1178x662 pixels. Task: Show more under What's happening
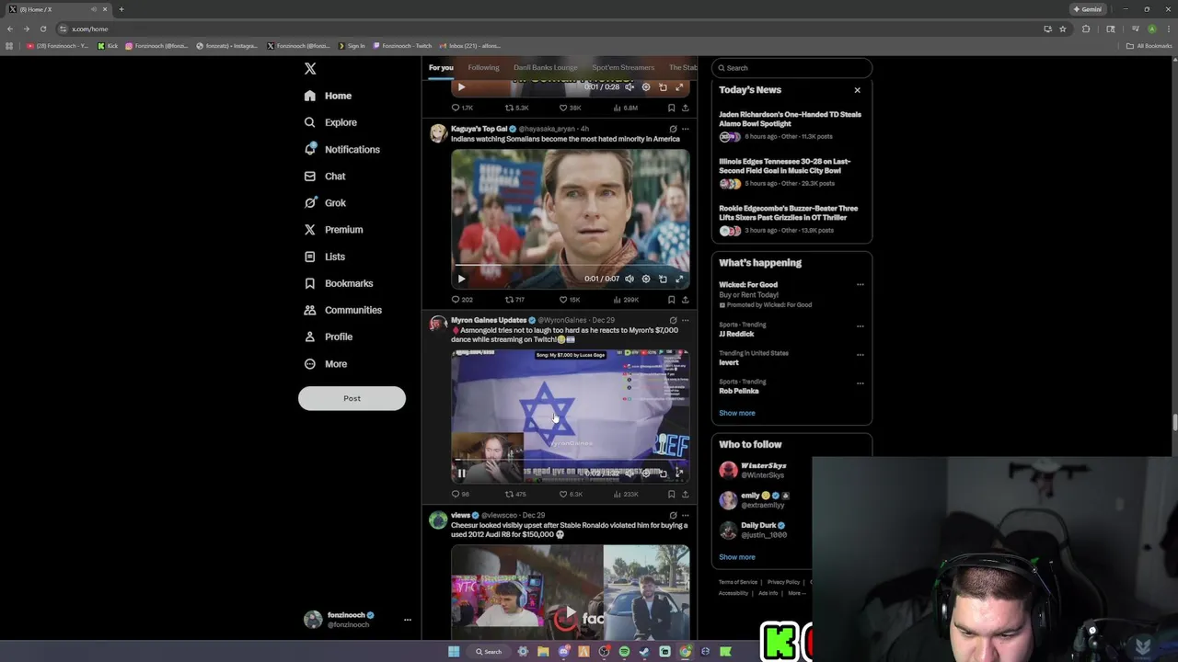coord(736,413)
